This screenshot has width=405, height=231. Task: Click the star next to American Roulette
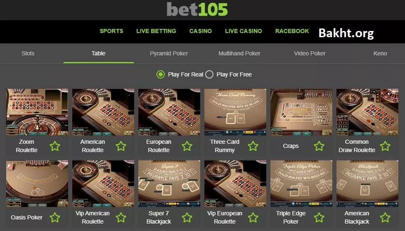[121, 146]
